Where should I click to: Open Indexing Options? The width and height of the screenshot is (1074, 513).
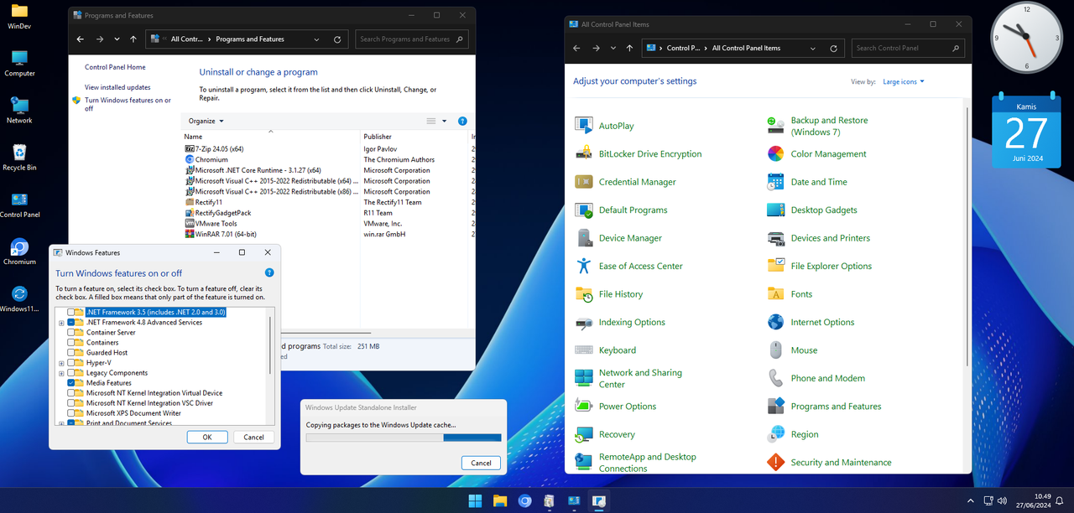pyautogui.click(x=620, y=322)
